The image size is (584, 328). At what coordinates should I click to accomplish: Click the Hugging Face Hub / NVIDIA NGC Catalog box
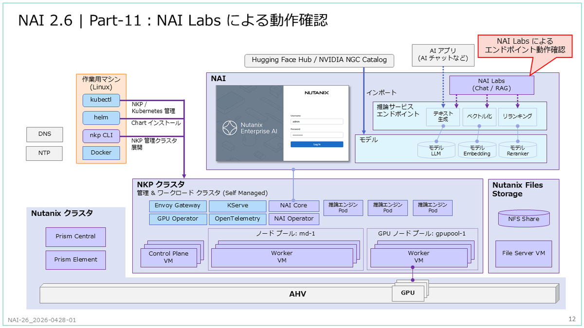pos(319,60)
